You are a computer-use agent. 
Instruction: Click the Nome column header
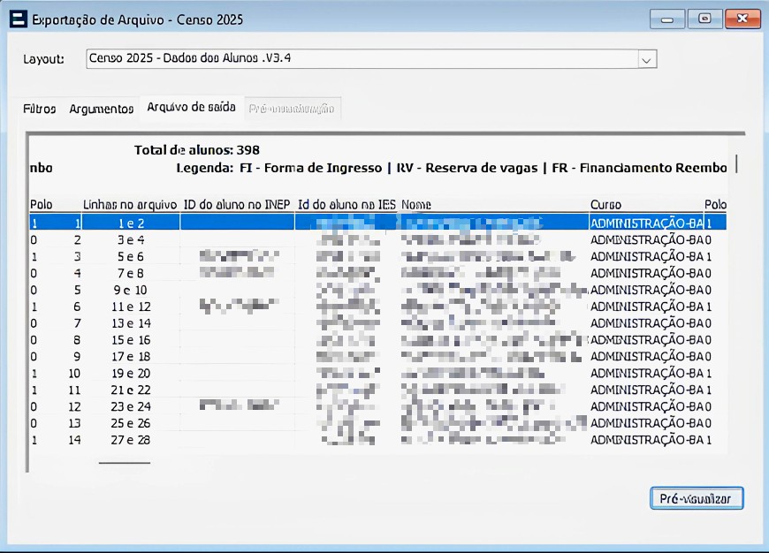[x=416, y=204]
